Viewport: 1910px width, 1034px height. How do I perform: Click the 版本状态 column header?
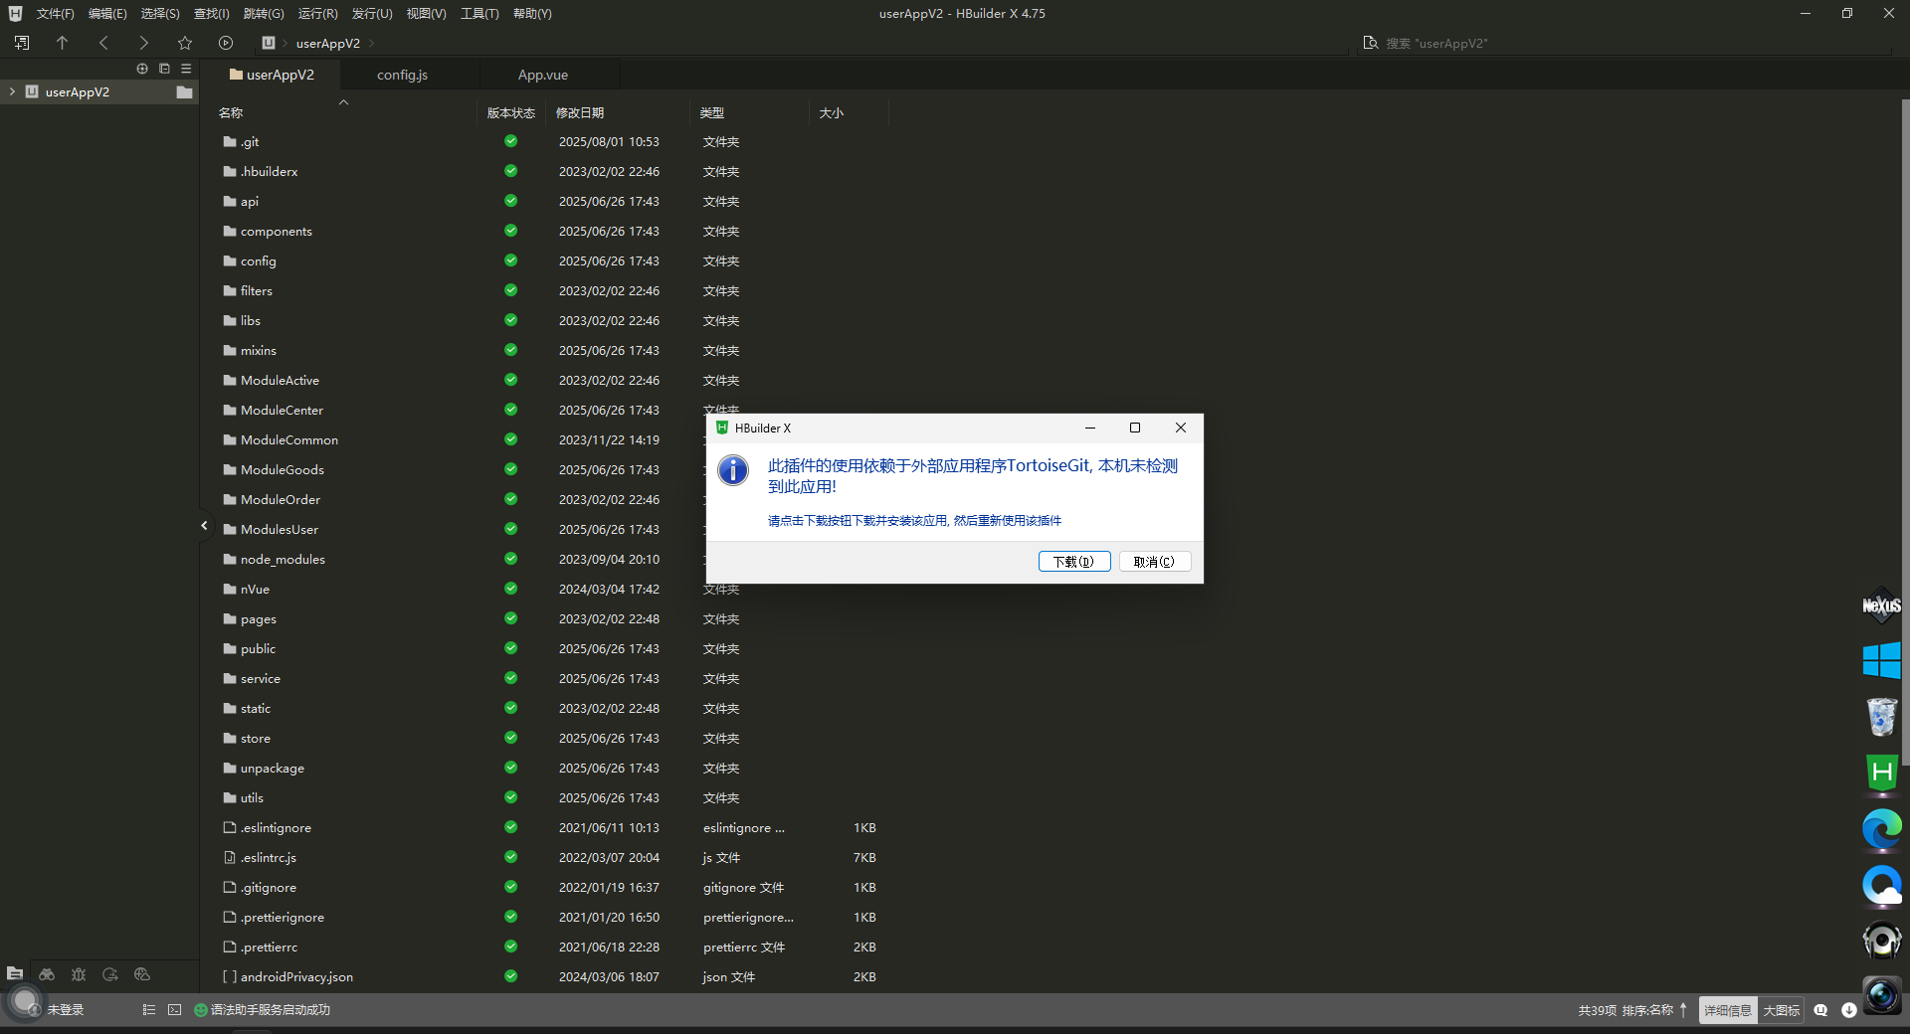click(x=511, y=113)
